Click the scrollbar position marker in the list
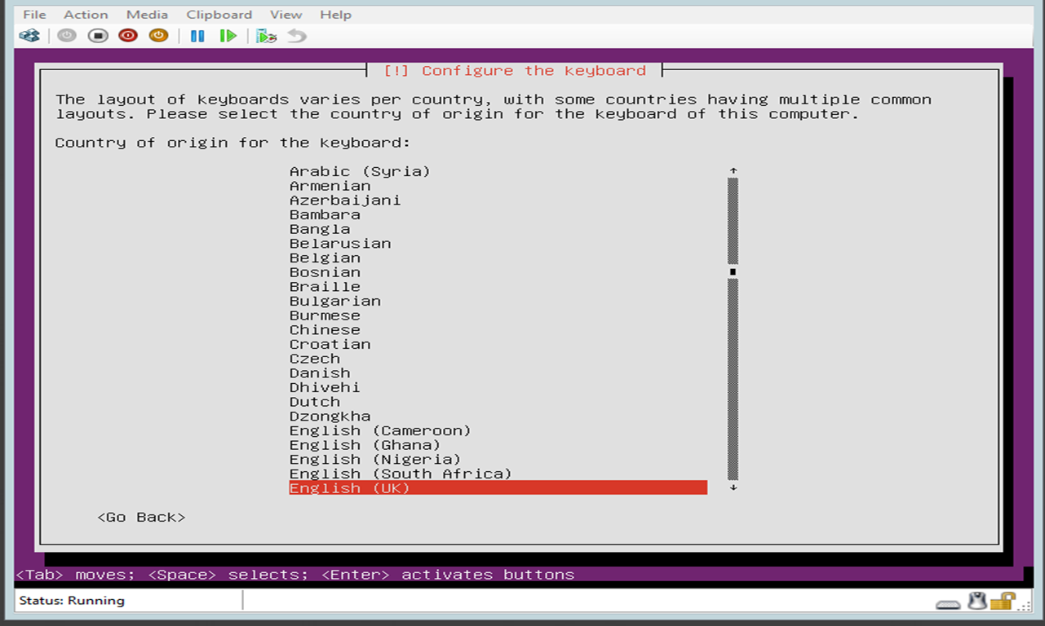 (x=733, y=272)
